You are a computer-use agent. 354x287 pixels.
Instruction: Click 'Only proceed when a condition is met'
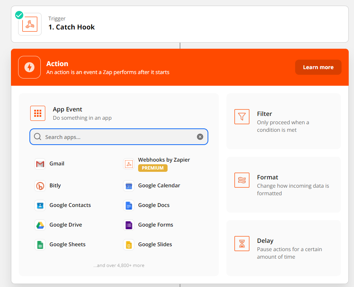(283, 126)
